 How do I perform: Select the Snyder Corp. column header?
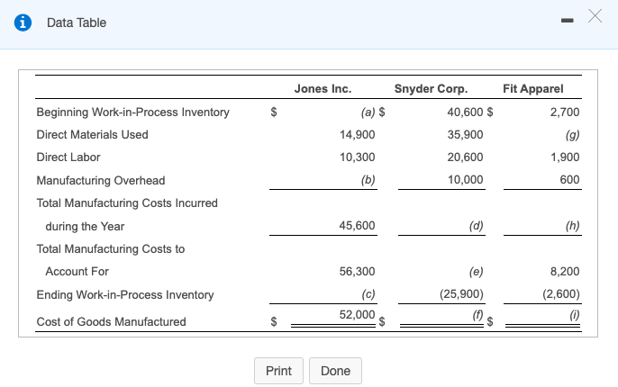point(431,88)
